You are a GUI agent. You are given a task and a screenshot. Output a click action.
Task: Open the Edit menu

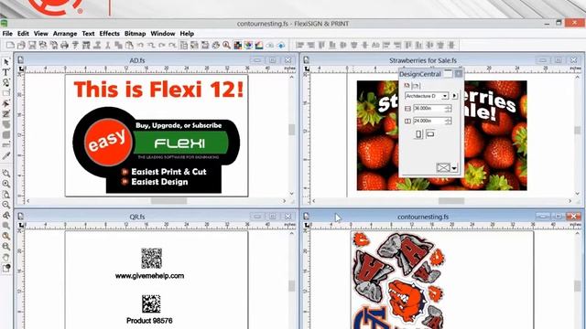[23, 34]
